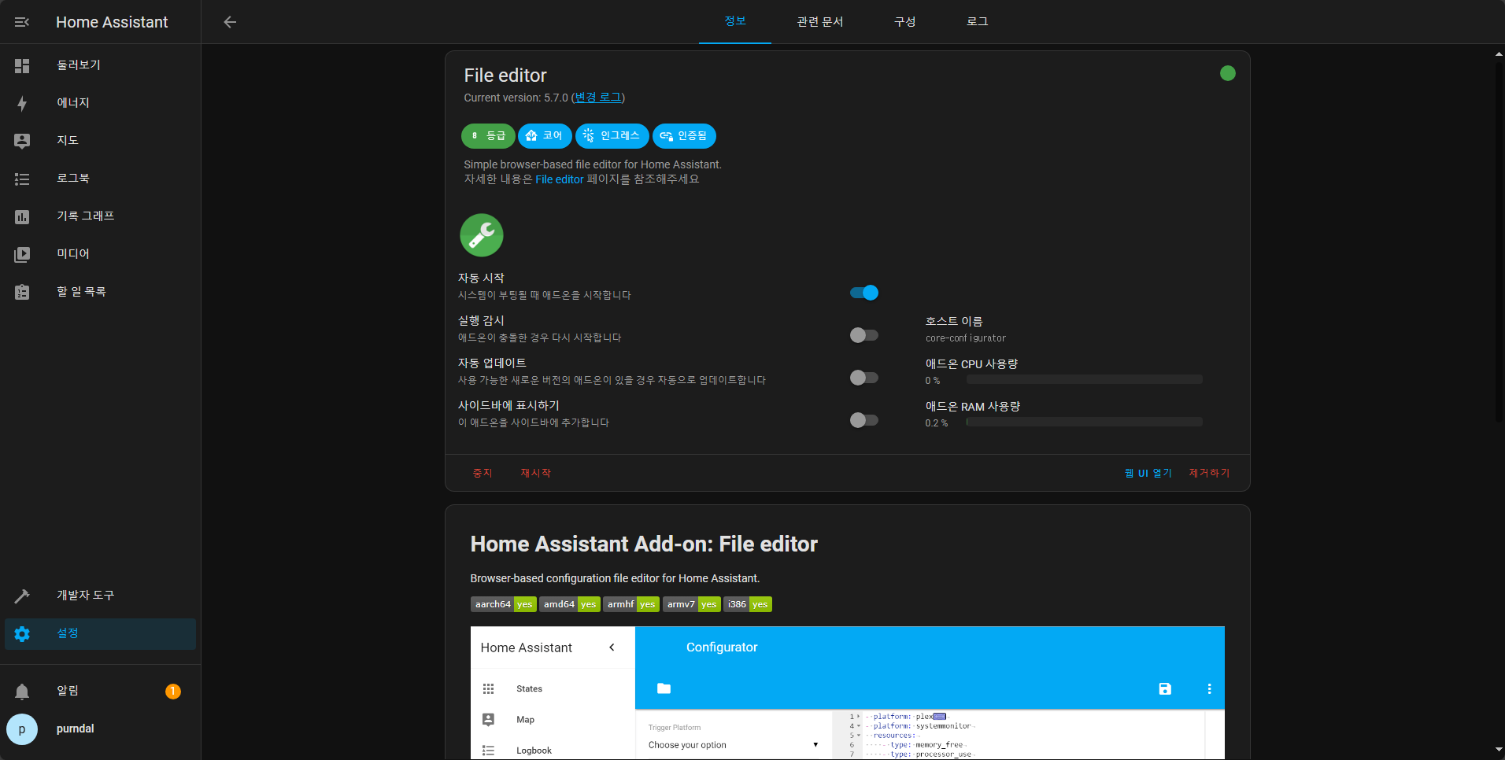Screen dimensions: 1505x760
Task: Open 할 일 목록 clipboard icon
Action: [22, 292]
